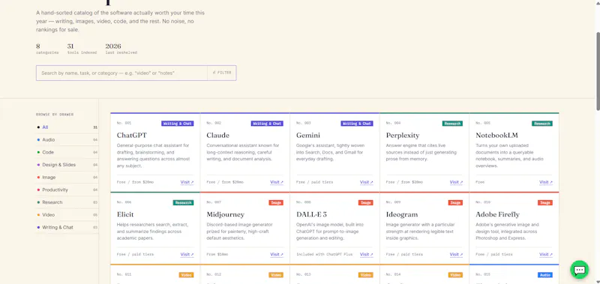Click the page vertical scrollbar thumb

tap(598, 71)
